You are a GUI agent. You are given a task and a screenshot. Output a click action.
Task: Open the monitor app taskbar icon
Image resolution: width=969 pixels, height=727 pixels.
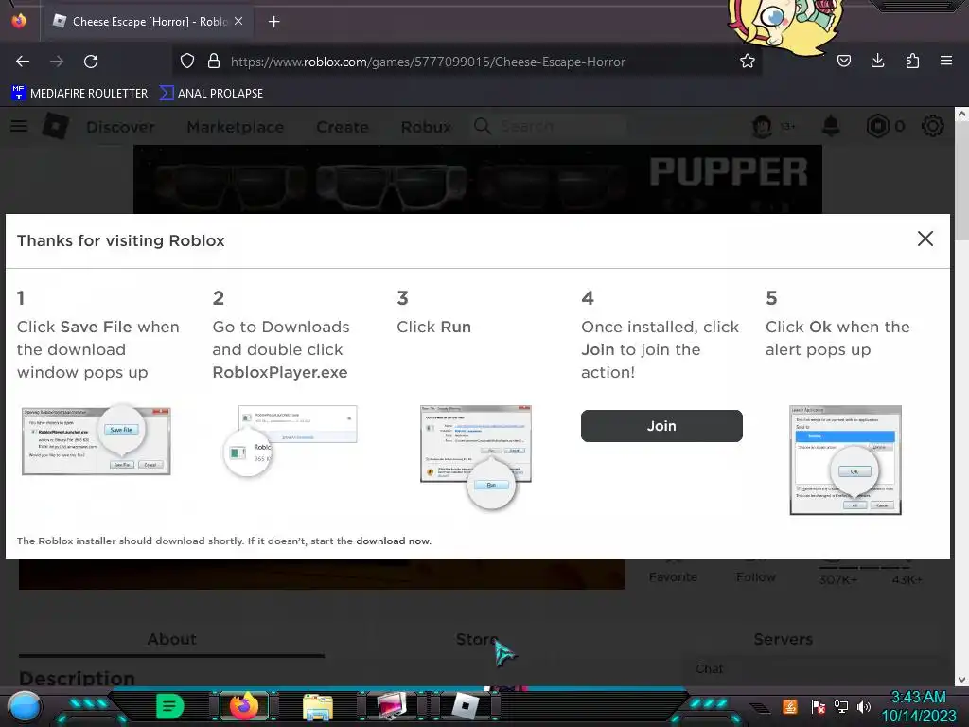(392, 706)
